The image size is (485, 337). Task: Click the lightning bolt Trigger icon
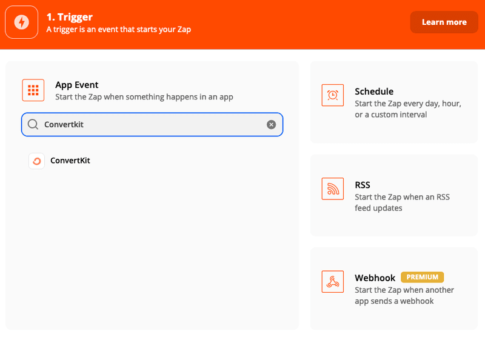pyautogui.click(x=22, y=22)
